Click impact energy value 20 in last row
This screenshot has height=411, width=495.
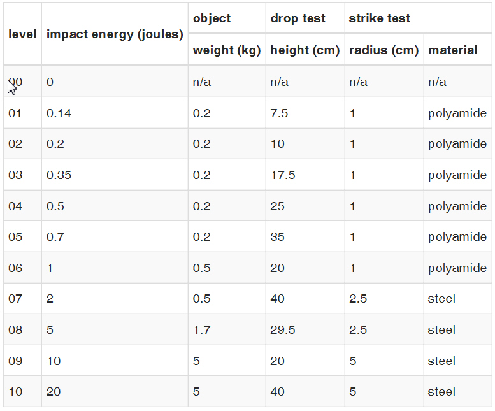(54, 392)
